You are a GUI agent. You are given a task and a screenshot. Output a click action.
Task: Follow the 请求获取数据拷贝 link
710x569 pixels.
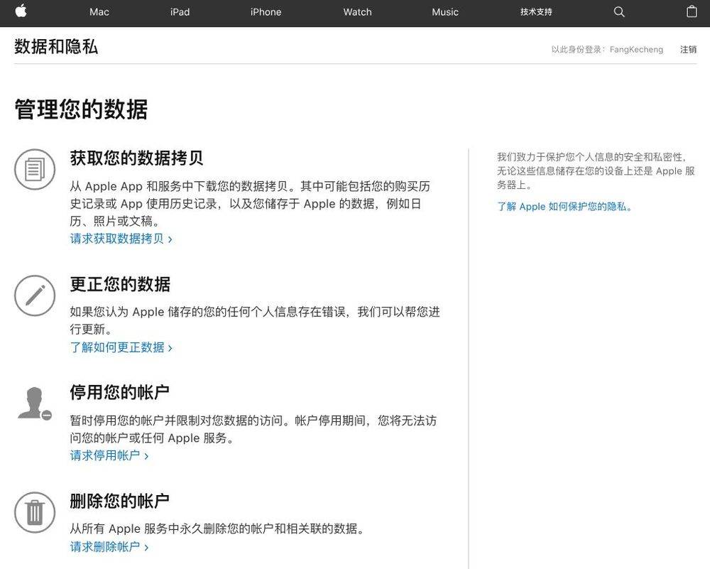coord(121,239)
